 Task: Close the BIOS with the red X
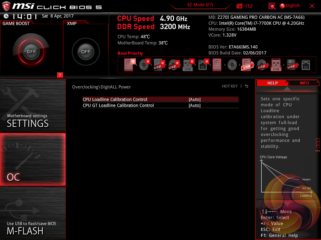(312, 6)
